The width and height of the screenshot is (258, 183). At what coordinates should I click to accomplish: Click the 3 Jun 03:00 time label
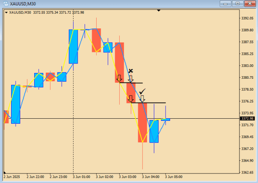128,177
